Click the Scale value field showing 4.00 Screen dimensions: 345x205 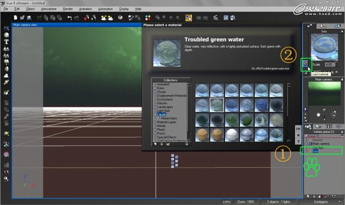pos(329,64)
